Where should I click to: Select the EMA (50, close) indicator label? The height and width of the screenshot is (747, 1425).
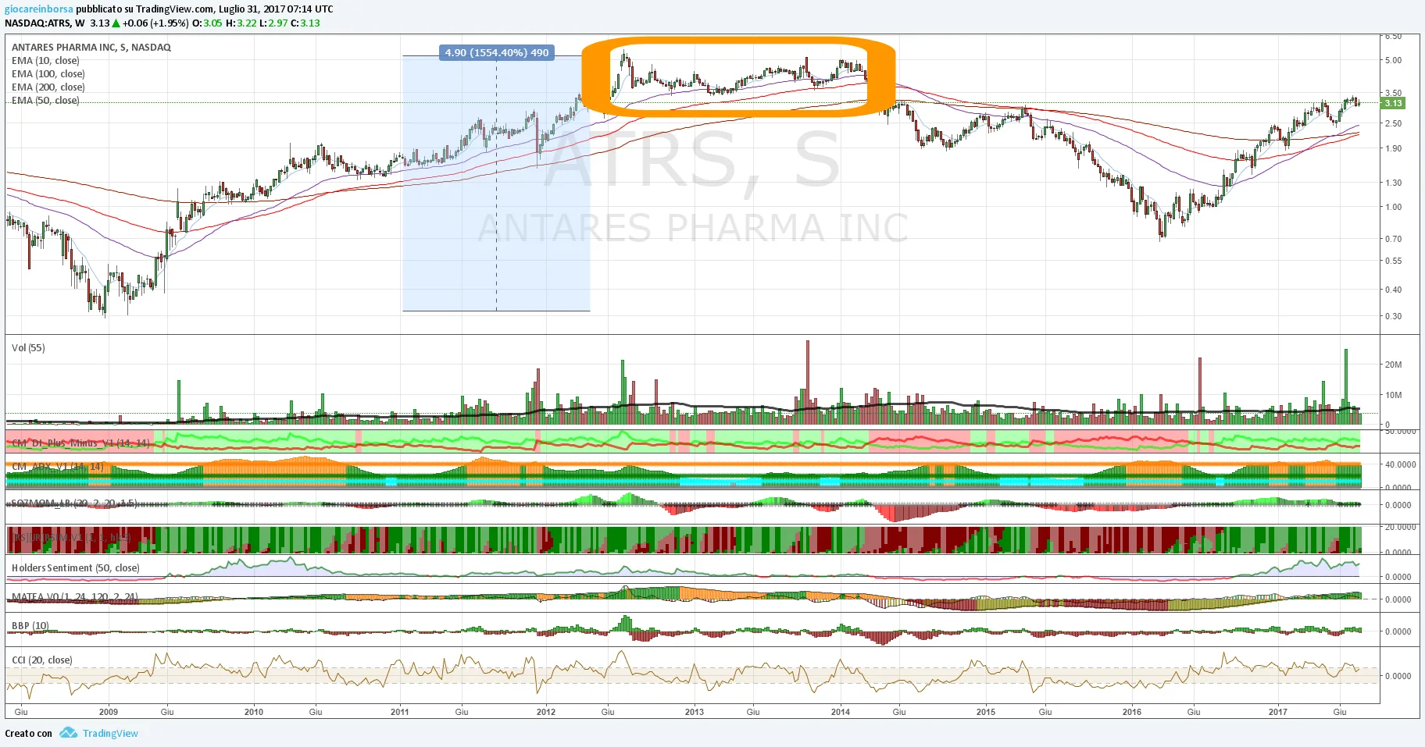pos(45,101)
